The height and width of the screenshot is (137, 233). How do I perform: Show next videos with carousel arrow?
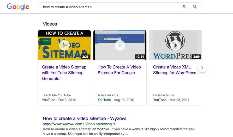202,68
